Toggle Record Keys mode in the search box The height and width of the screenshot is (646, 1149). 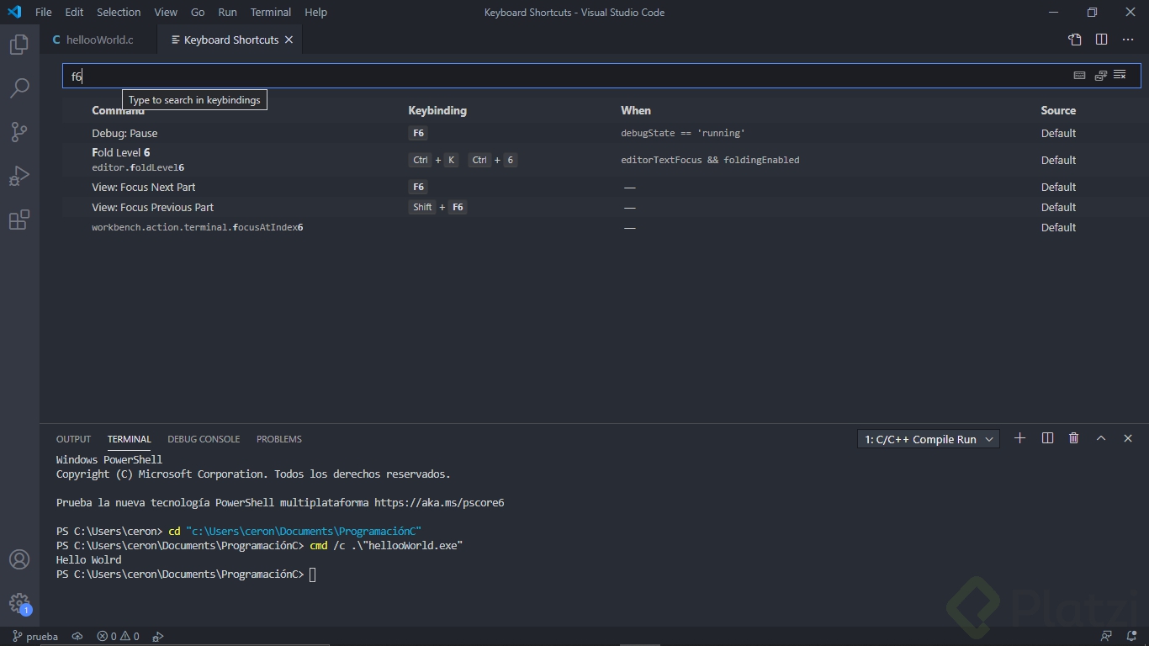coord(1079,76)
